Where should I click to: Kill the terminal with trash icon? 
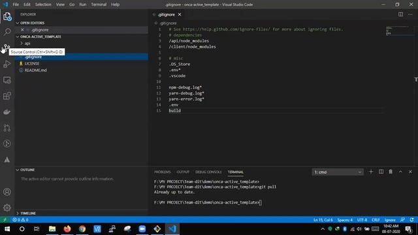click(x=391, y=172)
